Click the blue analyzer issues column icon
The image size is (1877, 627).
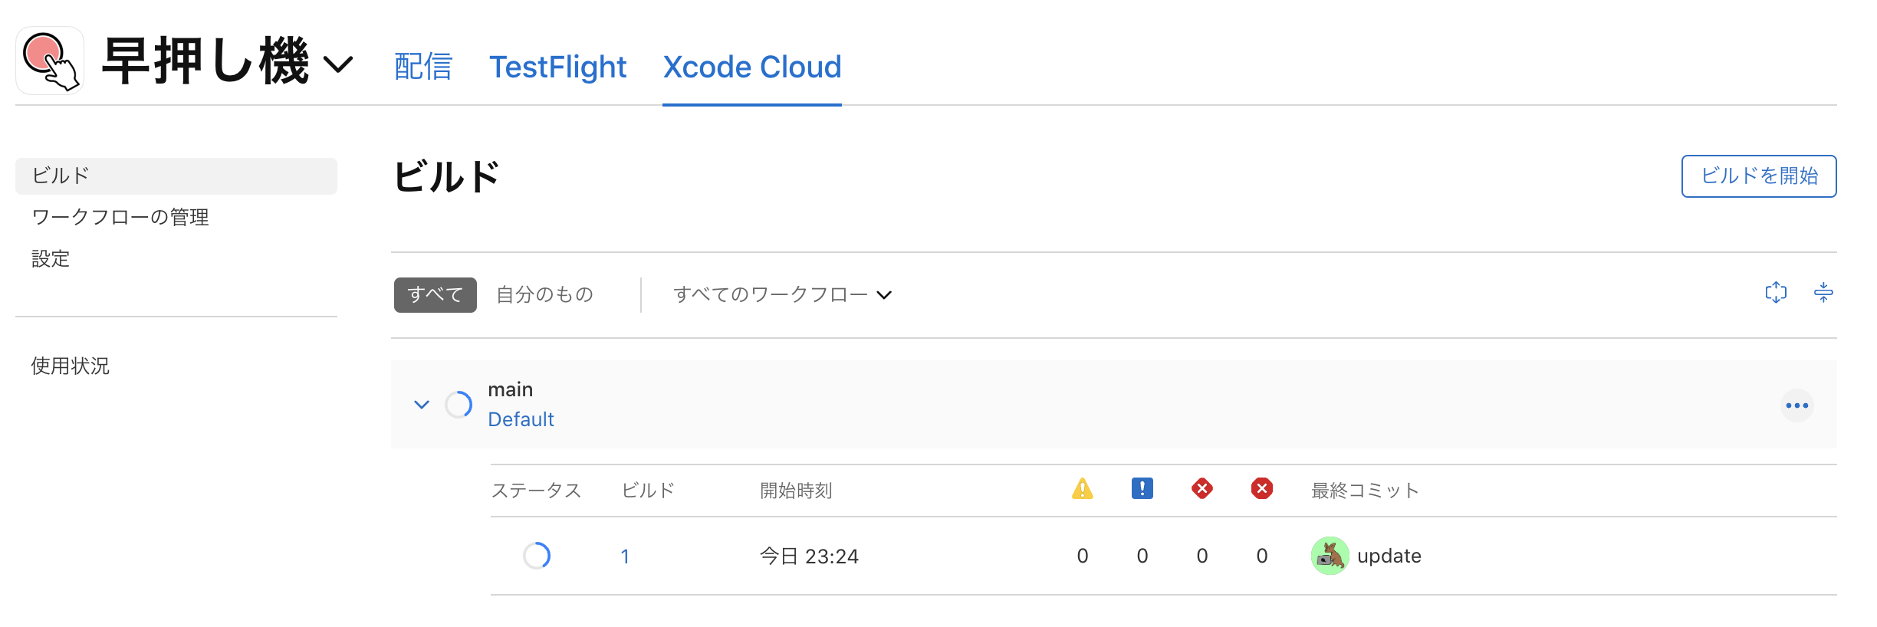1142,489
